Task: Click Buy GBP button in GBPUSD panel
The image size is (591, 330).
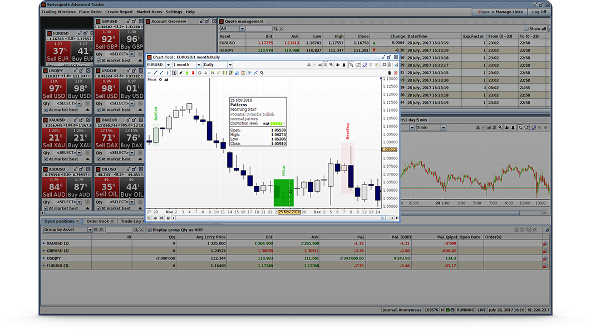Action: pyautogui.click(x=131, y=40)
